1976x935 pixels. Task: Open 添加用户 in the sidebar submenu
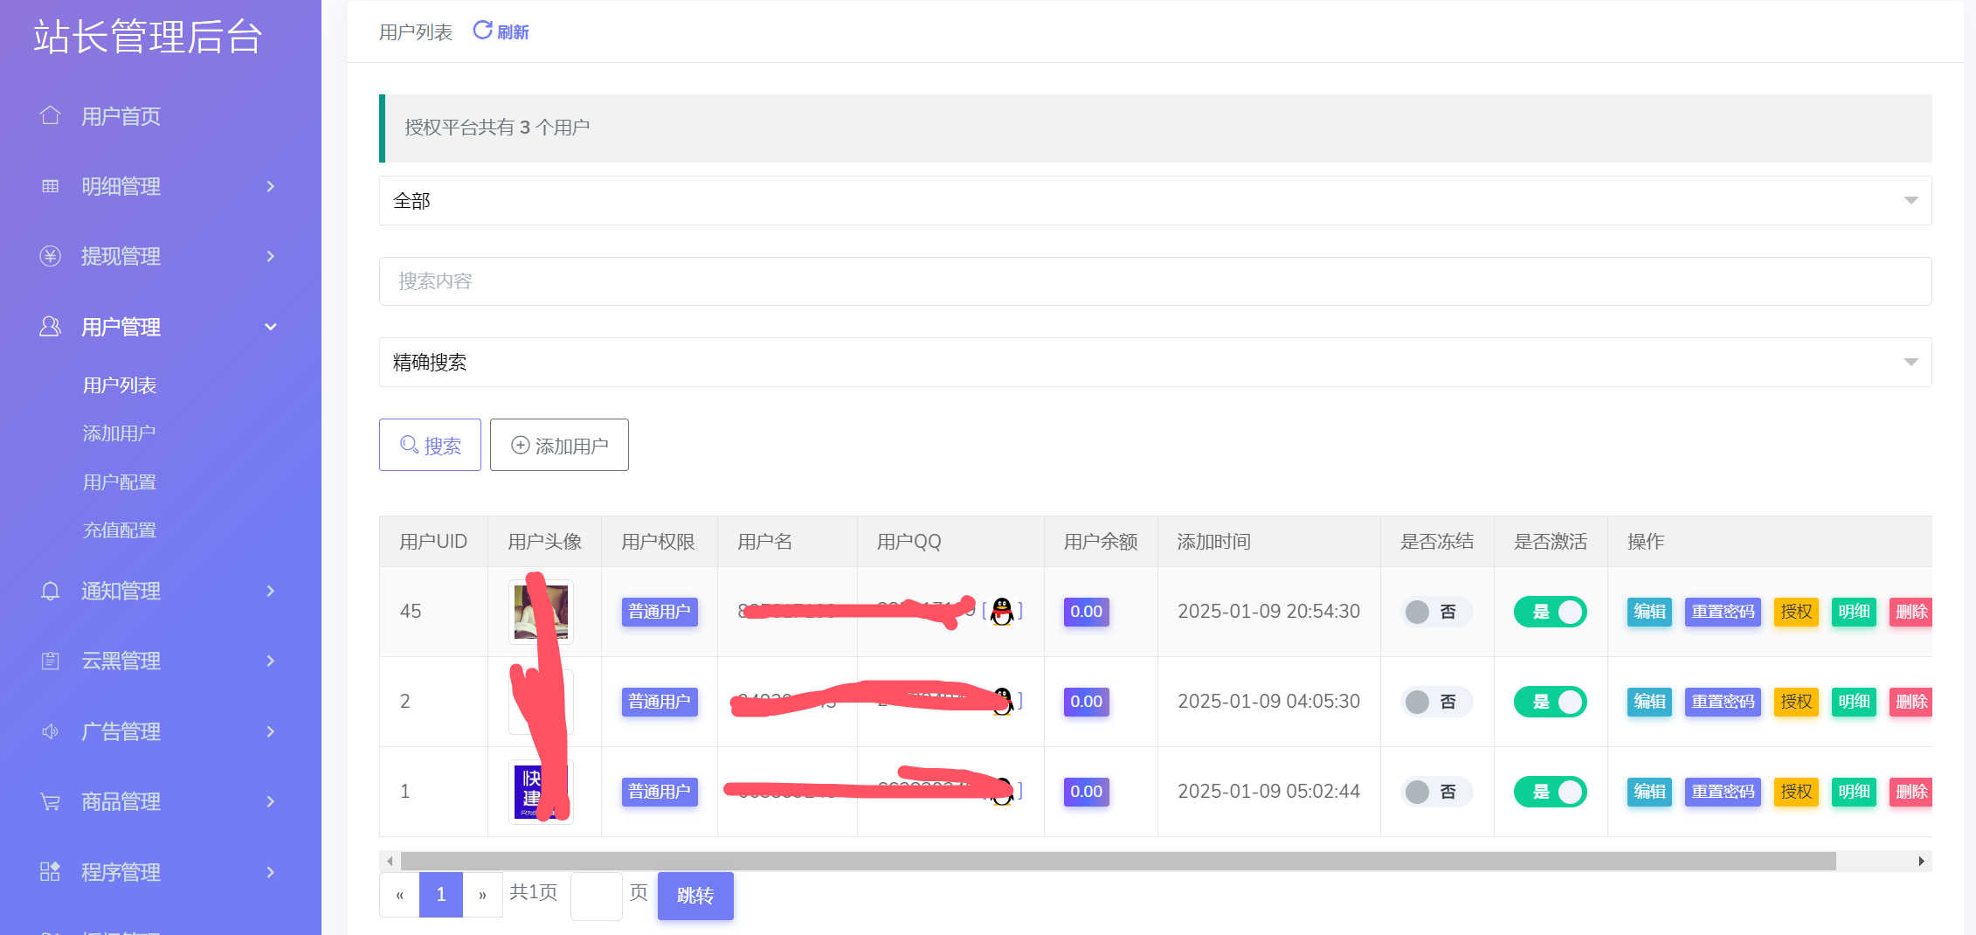coord(120,433)
